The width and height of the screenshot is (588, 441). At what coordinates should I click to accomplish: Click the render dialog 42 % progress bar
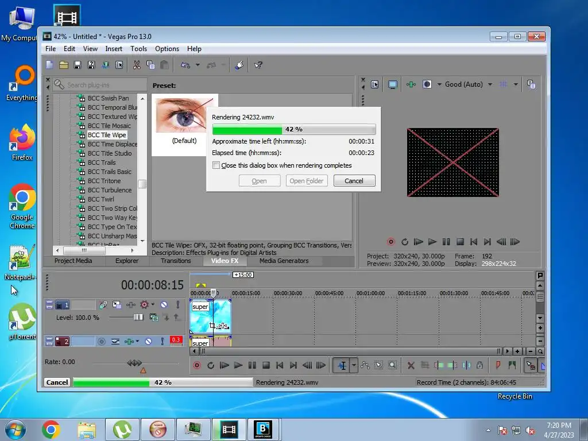click(294, 129)
